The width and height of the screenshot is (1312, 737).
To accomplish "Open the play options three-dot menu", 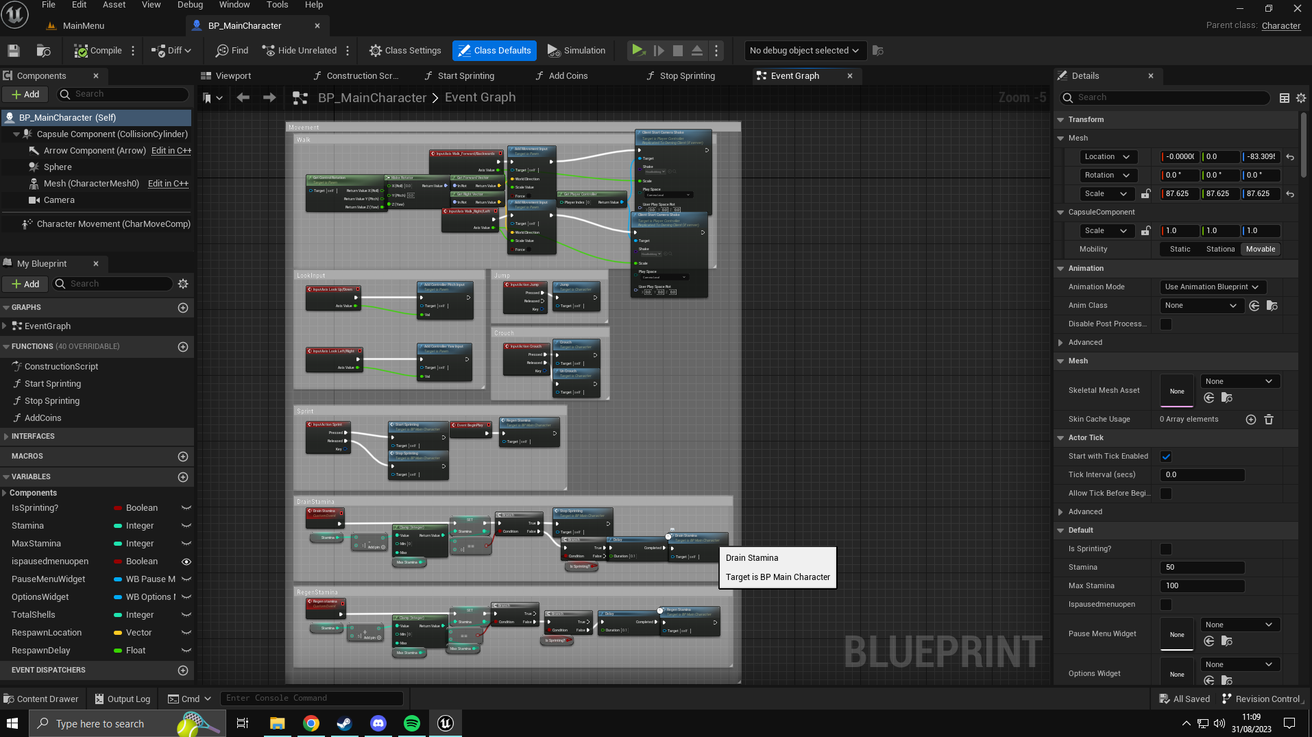I will pos(716,51).
